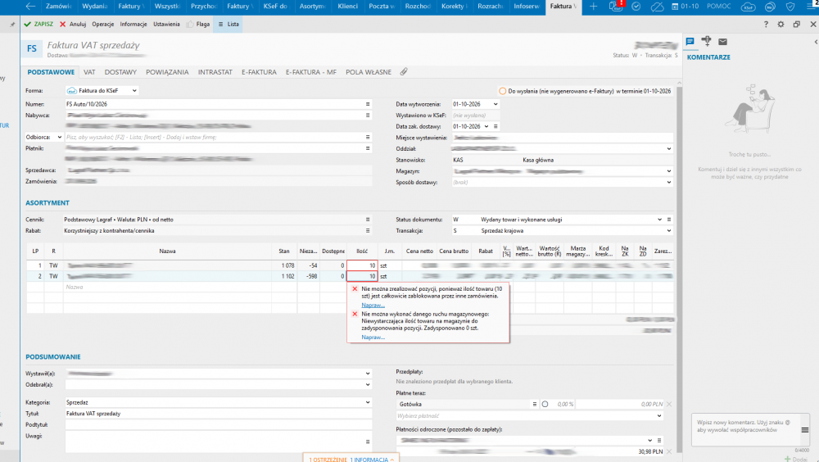
Task: Switch to the DOSTAWY tab
Action: tap(120, 72)
